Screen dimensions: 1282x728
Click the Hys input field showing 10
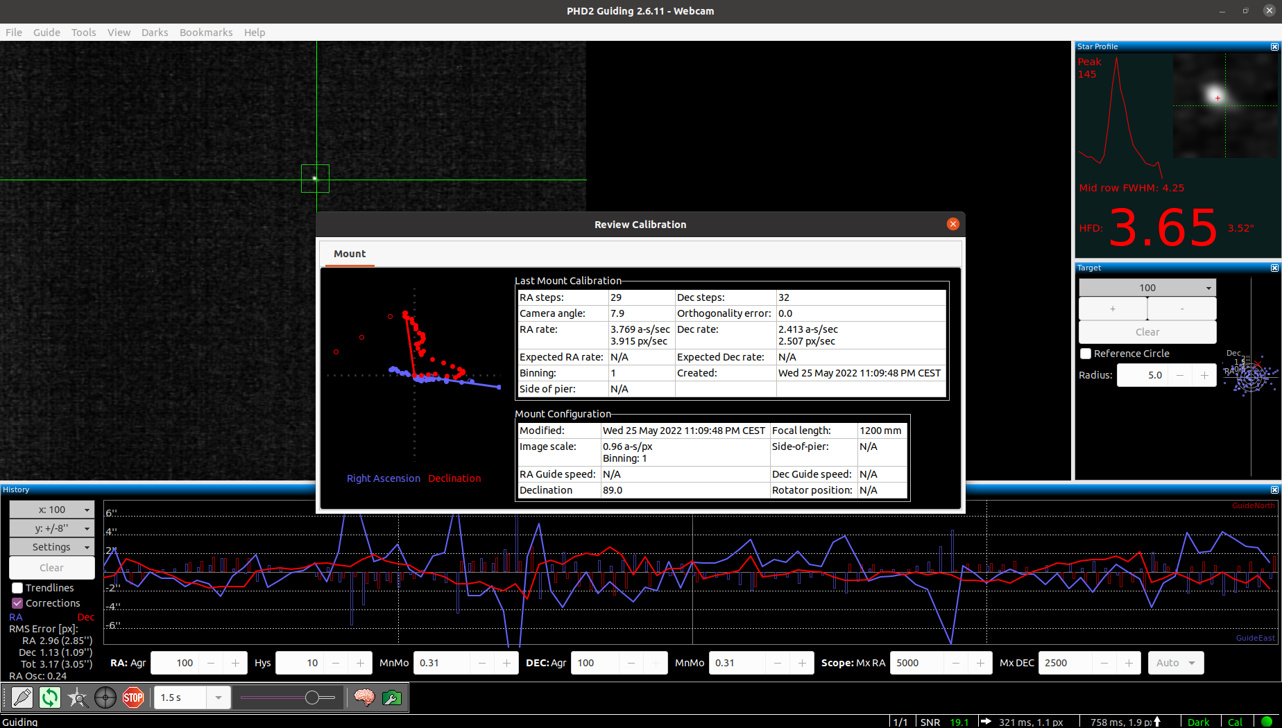(x=300, y=663)
